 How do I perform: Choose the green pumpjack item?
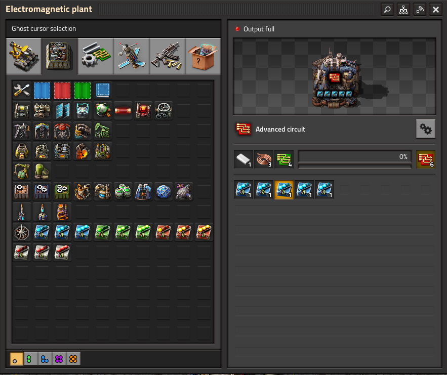pos(103,131)
